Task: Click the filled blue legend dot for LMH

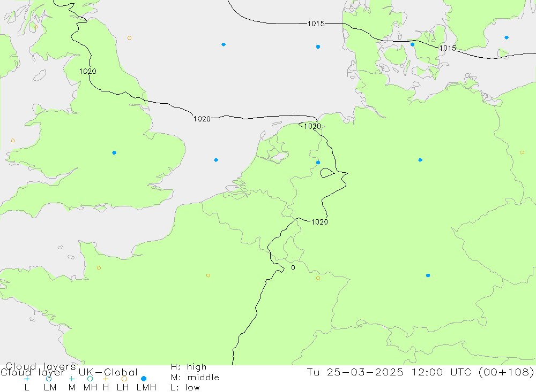Action: point(144,379)
